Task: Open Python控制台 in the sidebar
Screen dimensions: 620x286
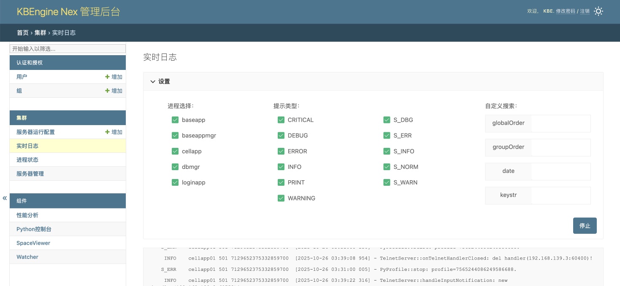Action: coord(34,229)
